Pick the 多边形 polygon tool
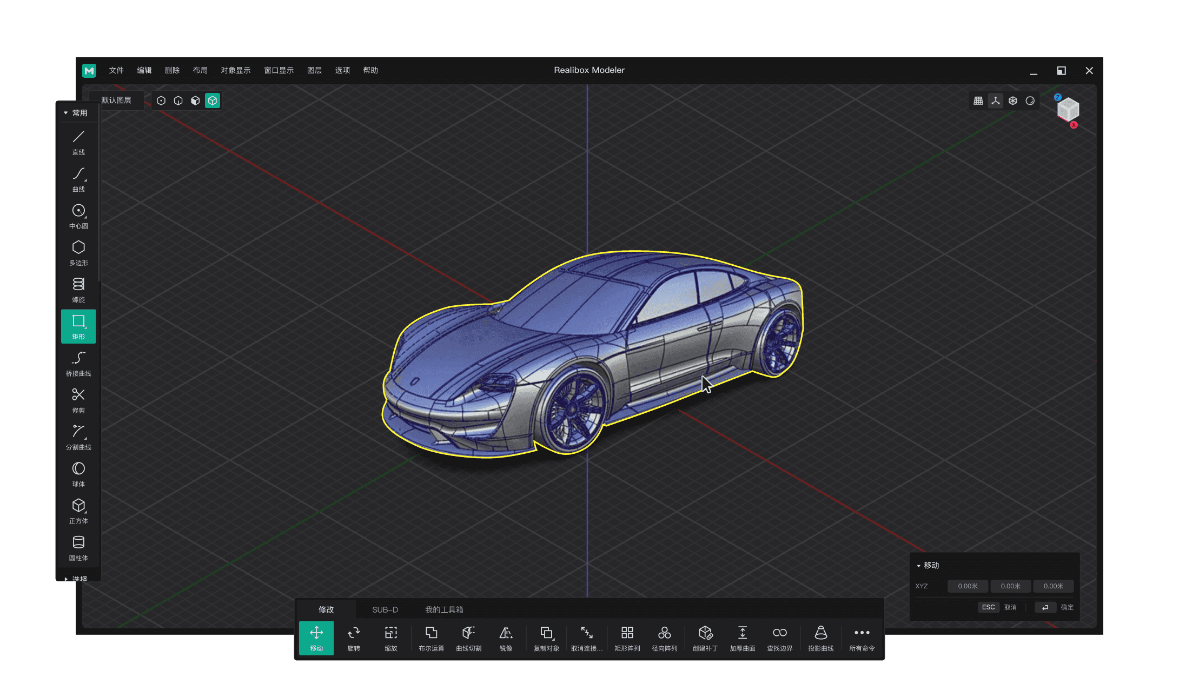 pyautogui.click(x=78, y=252)
